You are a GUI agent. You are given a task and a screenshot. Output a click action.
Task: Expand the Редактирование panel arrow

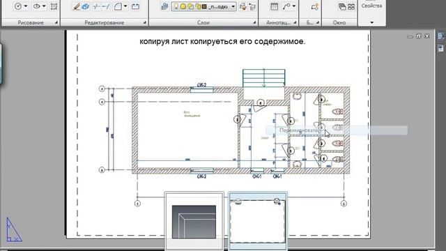tap(144, 22)
